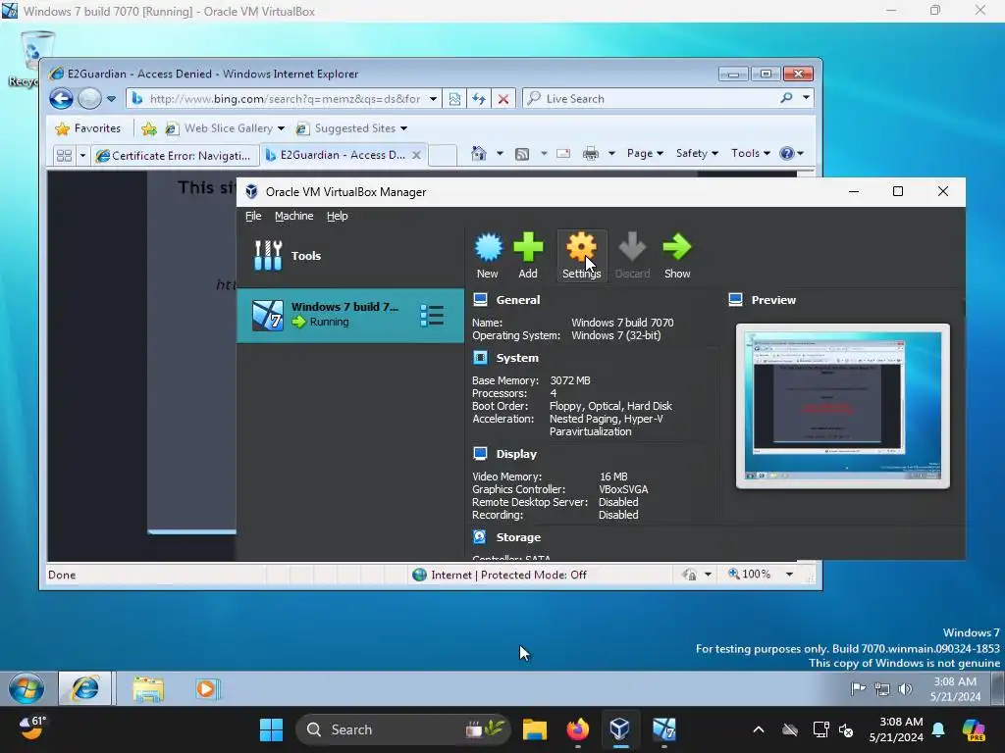Click the Refresh icon in Internet Explorer

coord(479,99)
